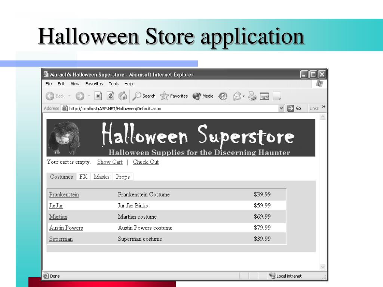Open the Frankenstein product link
This screenshot has height=287, width=383.
pos(64,194)
